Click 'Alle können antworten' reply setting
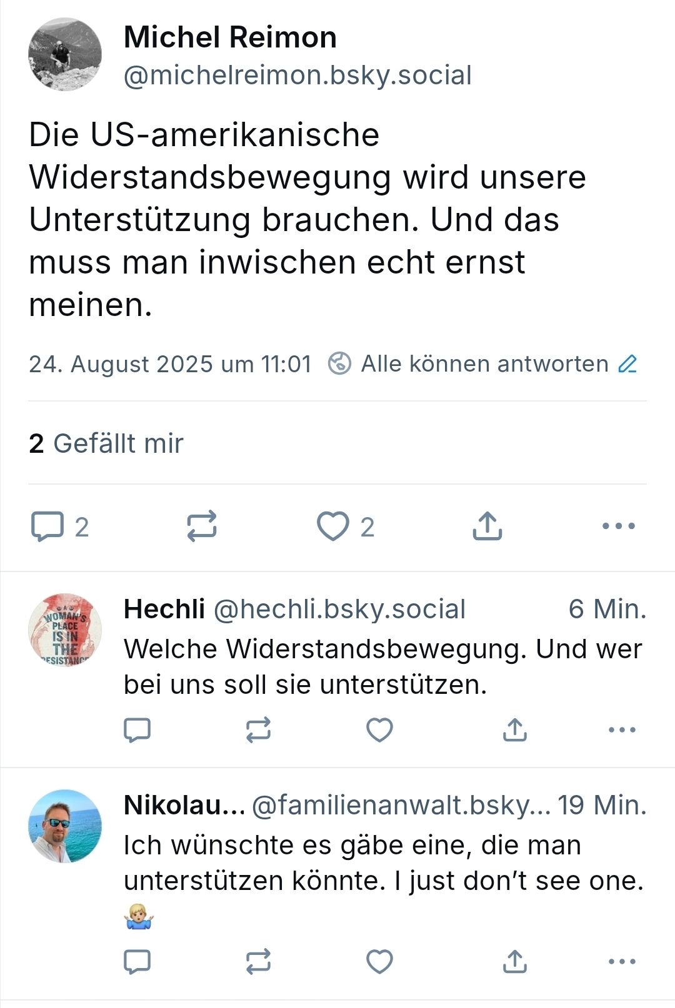 [x=484, y=364]
